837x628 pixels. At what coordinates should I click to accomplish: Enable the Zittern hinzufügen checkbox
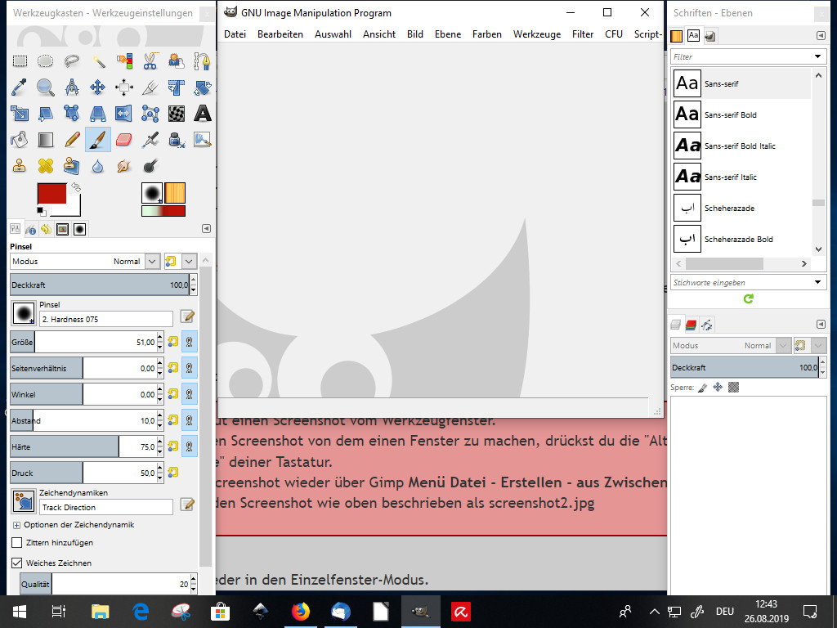tap(16, 542)
